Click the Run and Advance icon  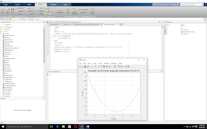coord(74,9)
